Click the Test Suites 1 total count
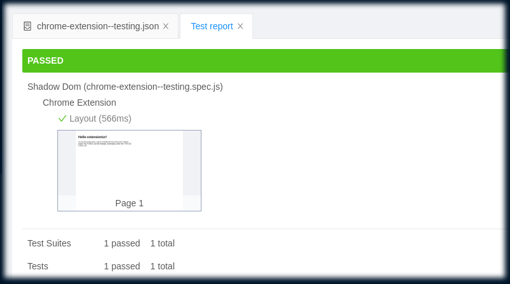 (163, 243)
